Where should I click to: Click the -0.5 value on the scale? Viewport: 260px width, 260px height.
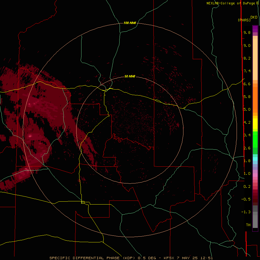click(x=246, y=199)
